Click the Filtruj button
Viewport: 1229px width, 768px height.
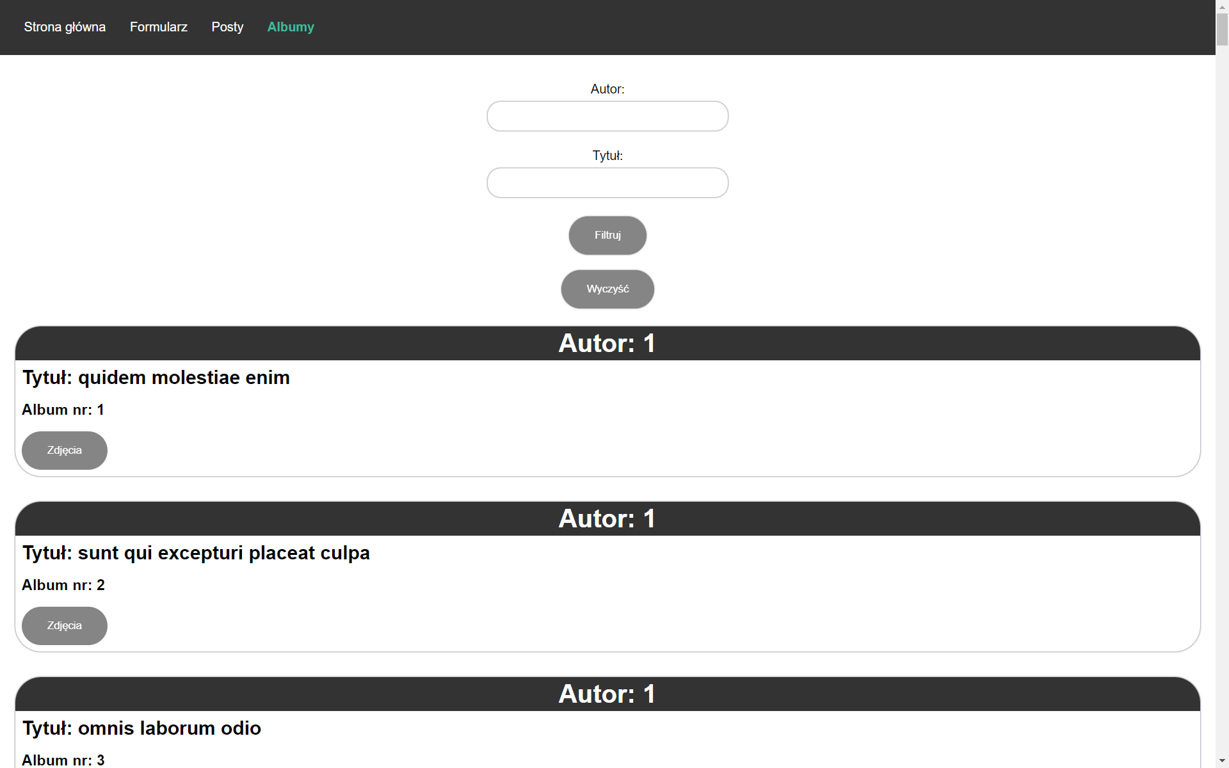pyautogui.click(x=607, y=236)
